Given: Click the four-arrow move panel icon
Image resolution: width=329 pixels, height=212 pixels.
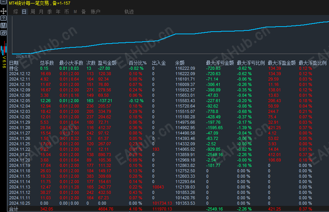Looking at the screenshot, I should [3, 11].
